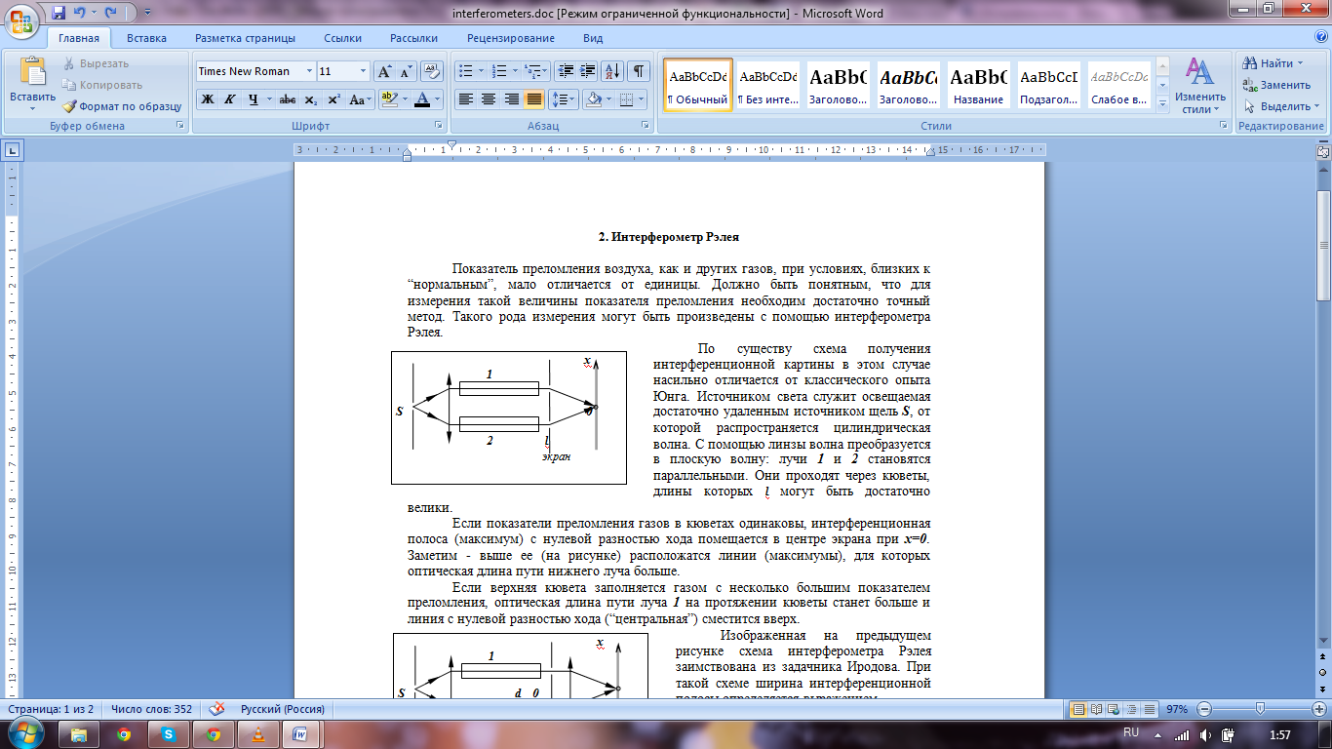Expand the styles gallery more arrow

[1162, 103]
